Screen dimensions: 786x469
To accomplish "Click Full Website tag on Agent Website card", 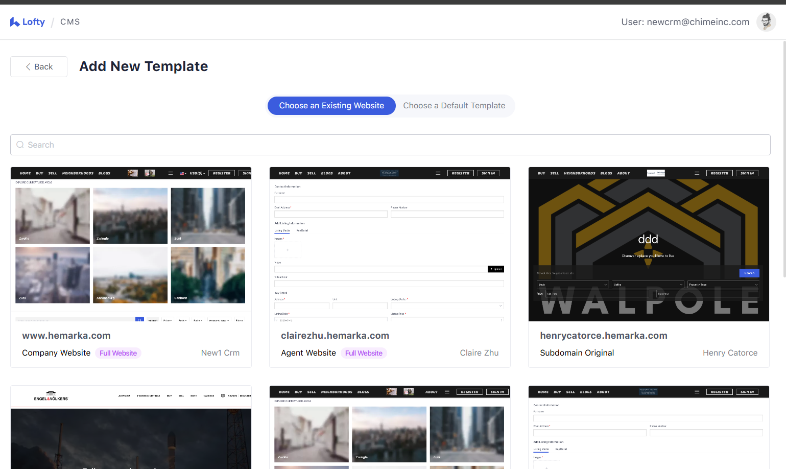I will tap(364, 353).
